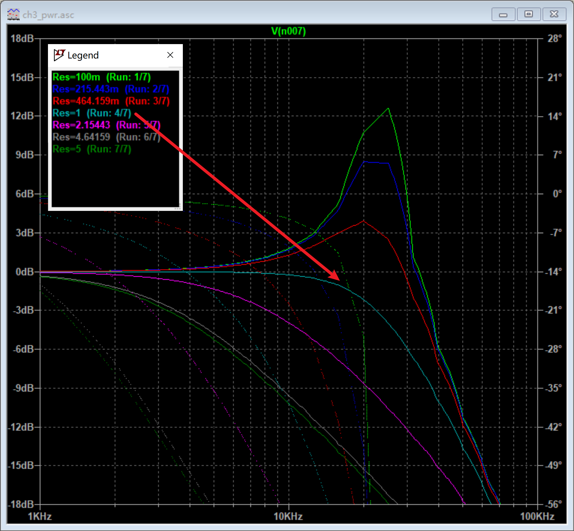The height and width of the screenshot is (531, 574).
Task: Close the ch3_pwr.asc plot window
Action: [x=554, y=14]
